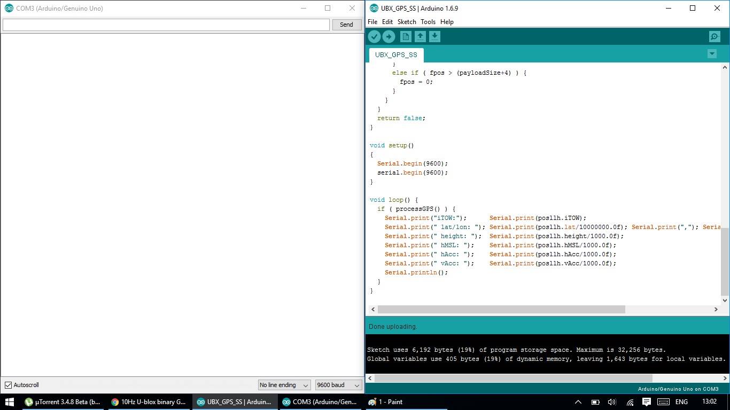Click the 'Serial.println();' code line
Screen dimensions: 730x410
pos(416,272)
